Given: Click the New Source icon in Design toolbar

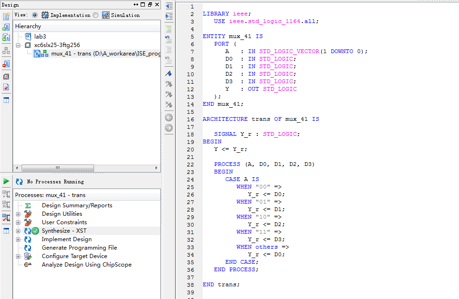Looking at the screenshot, I should coord(6,17).
